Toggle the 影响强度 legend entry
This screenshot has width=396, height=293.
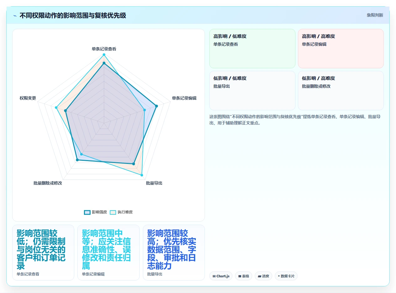pos(96,212)
